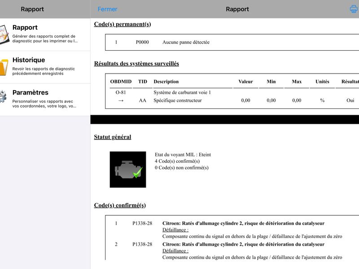The image size is (359, 269).
Task: Close the report with Fermer
Action: pyautogui.click(x=107, y=9)
